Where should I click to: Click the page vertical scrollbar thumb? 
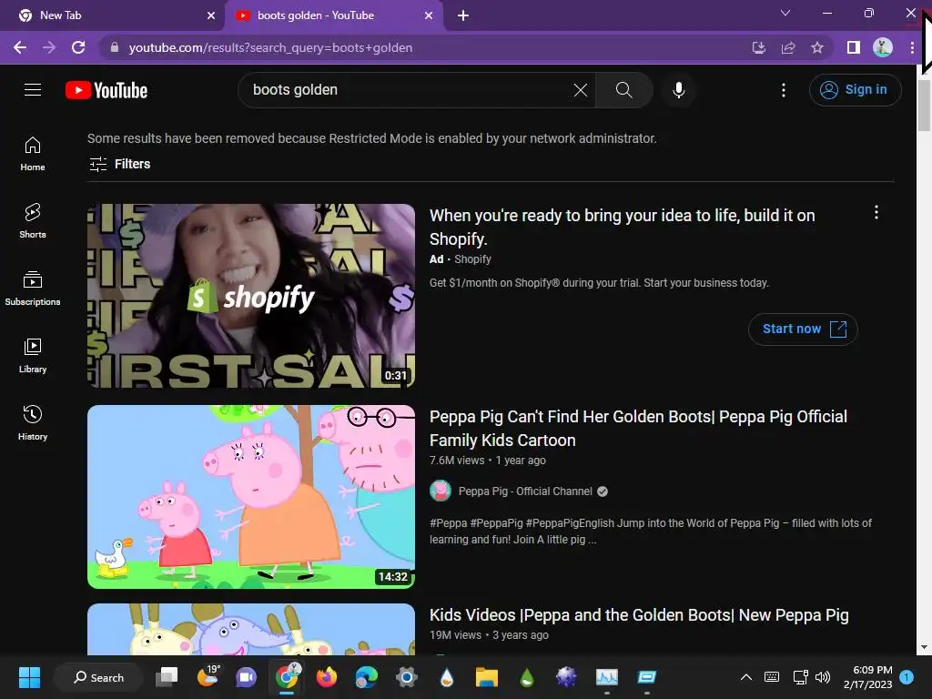[924, 105]
